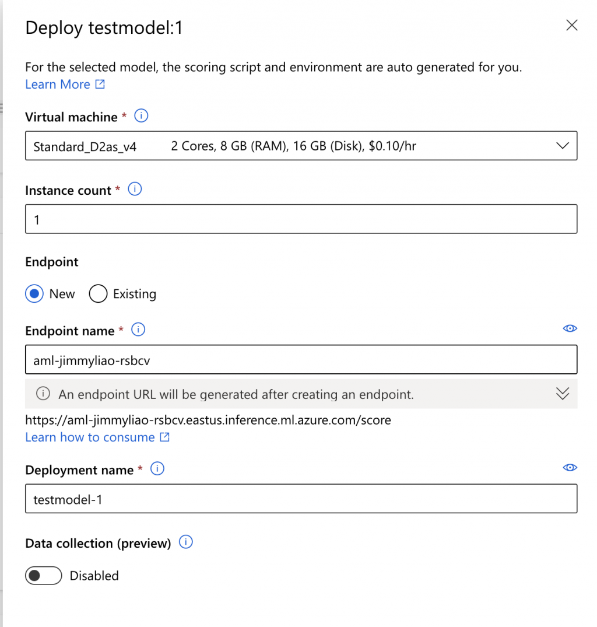
Task: Select the Existing endpoint radio button
Action: pos(98,294)
